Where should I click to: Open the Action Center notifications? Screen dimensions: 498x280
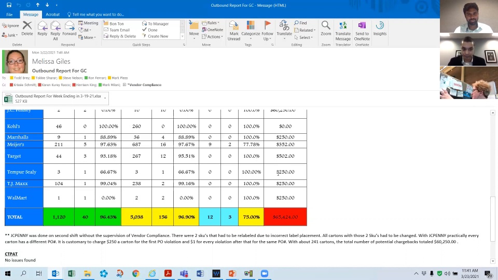(x=488, y=273)
